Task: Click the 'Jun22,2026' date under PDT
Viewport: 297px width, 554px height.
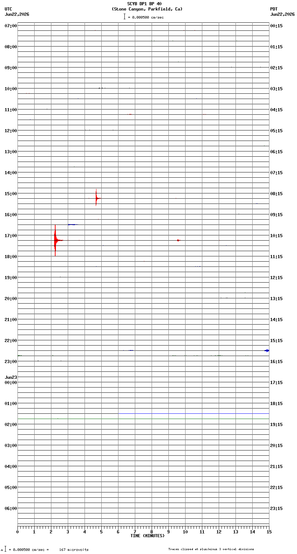Action: tap(282, 14)
